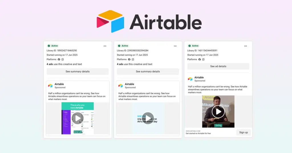292x153 pixels.
Task: Play the '500,000 organizations' video
Action: 148,118
